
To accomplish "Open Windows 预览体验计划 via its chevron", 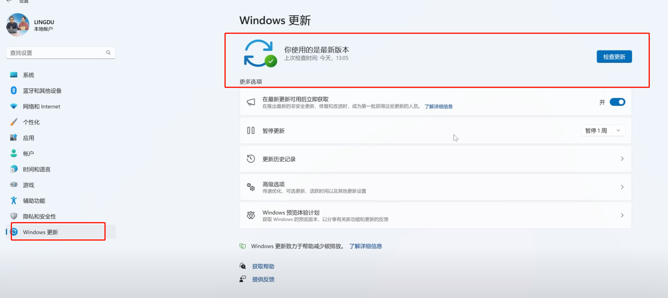I will (622, 215).
